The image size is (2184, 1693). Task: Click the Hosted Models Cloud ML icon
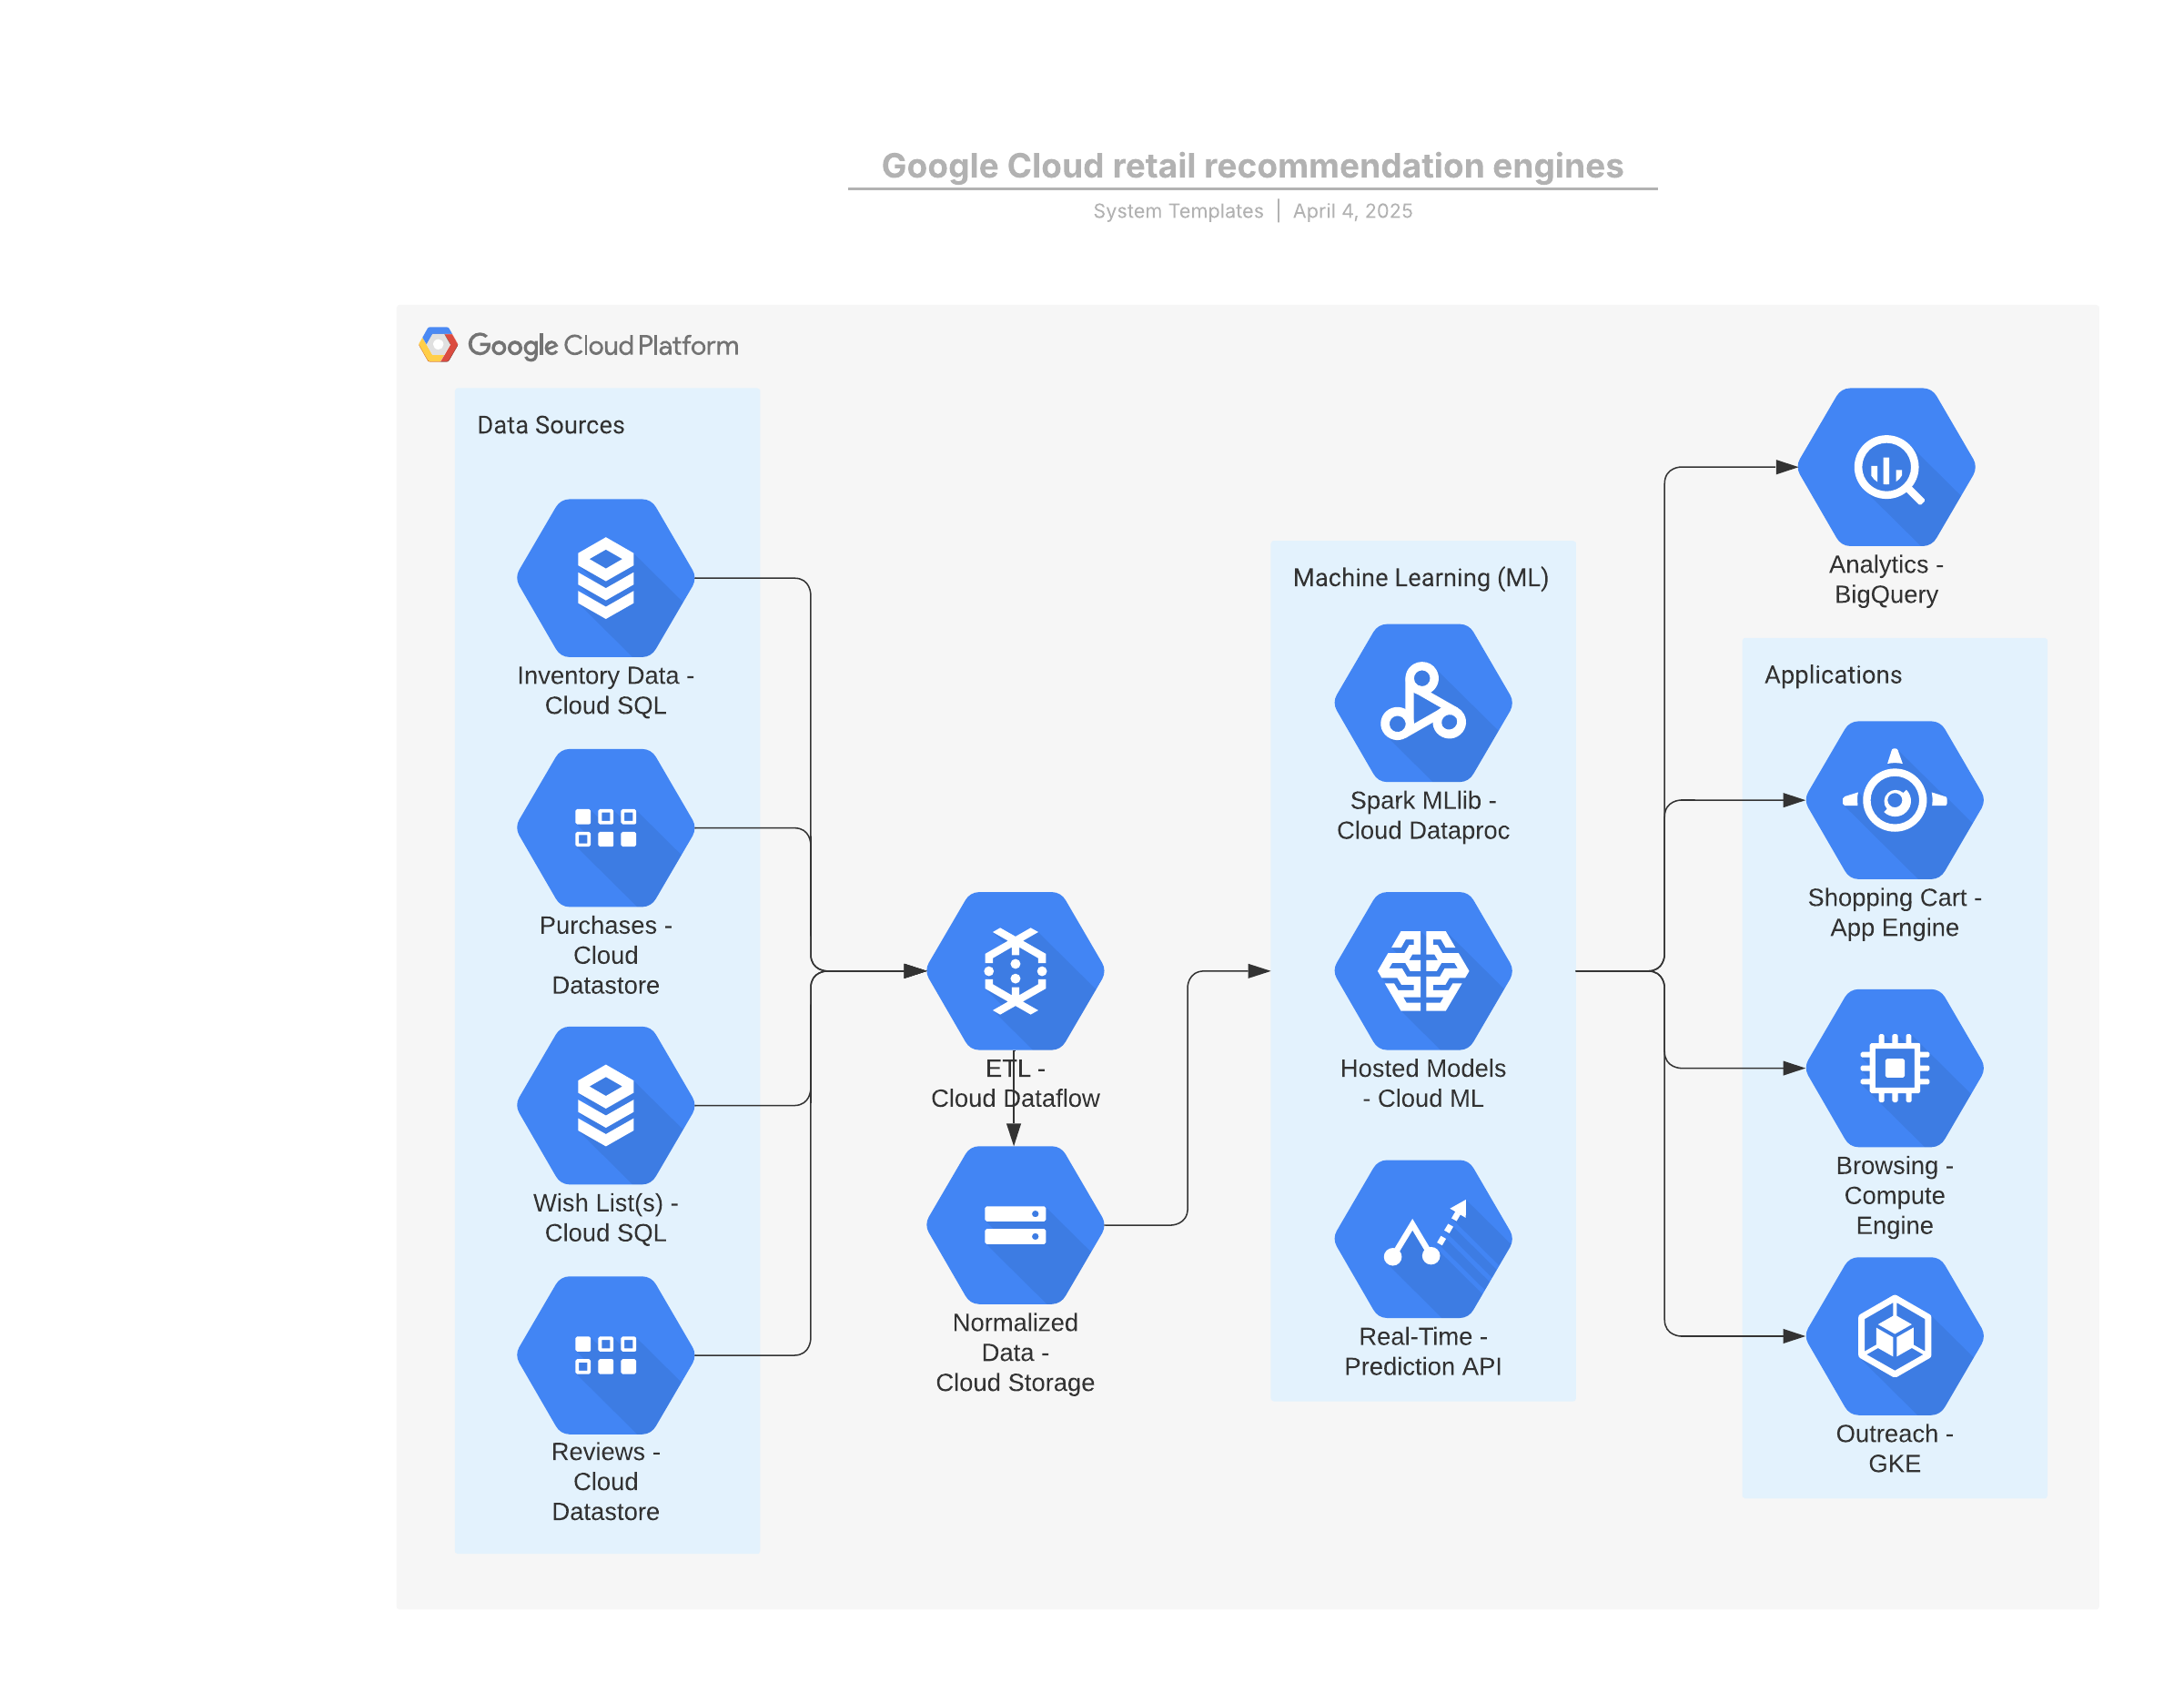1423,971
